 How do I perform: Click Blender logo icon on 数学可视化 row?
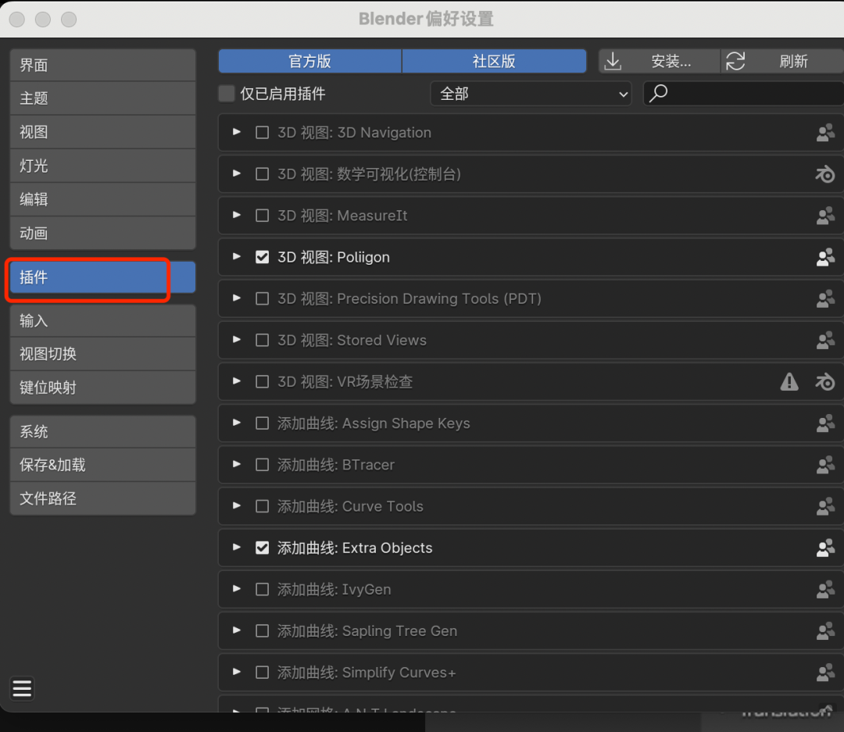[825, 174]
